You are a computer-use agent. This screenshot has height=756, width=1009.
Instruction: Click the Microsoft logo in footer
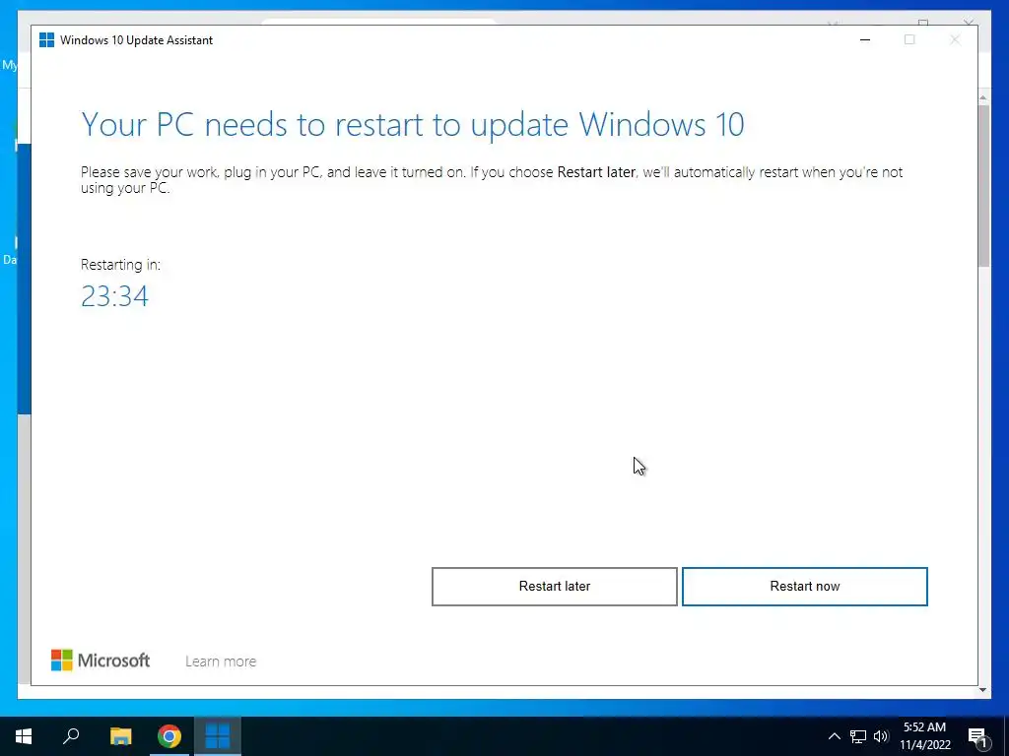point(101,661)
